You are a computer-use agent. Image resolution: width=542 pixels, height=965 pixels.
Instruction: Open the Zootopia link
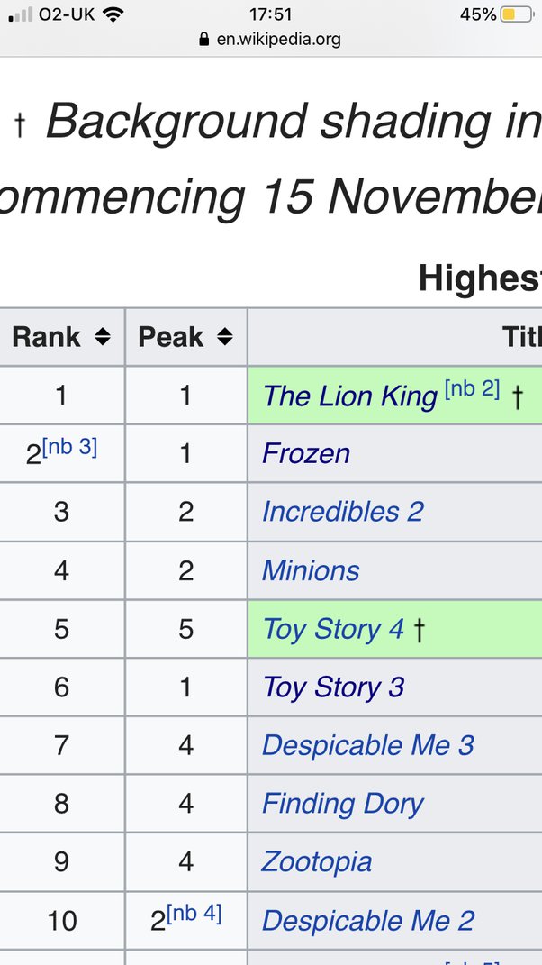tap(317, 861)
